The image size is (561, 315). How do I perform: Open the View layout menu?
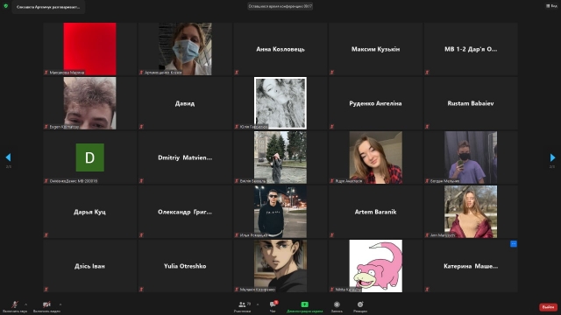click(x=551, y=6)
